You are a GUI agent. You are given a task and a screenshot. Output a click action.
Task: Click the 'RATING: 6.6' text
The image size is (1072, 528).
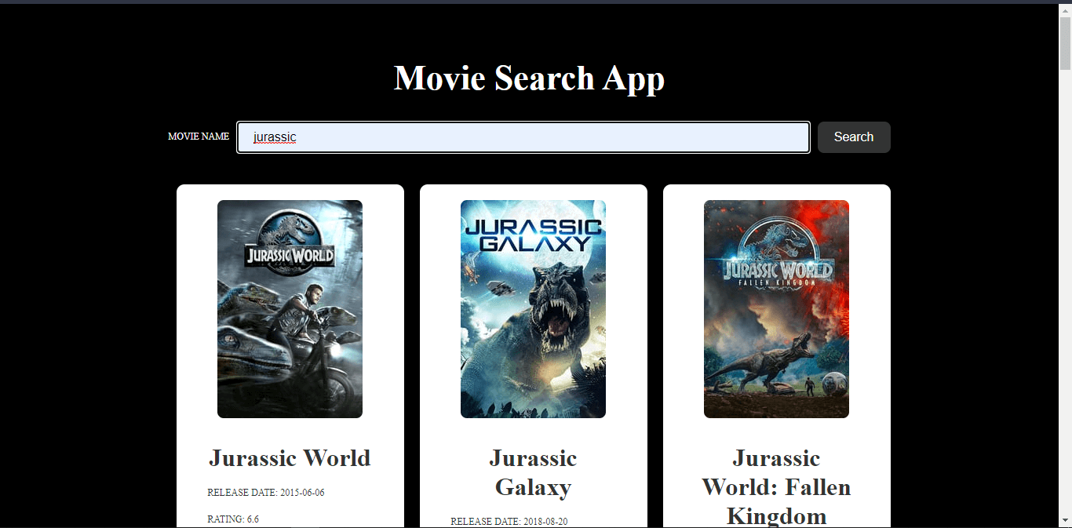click(233, 519)
